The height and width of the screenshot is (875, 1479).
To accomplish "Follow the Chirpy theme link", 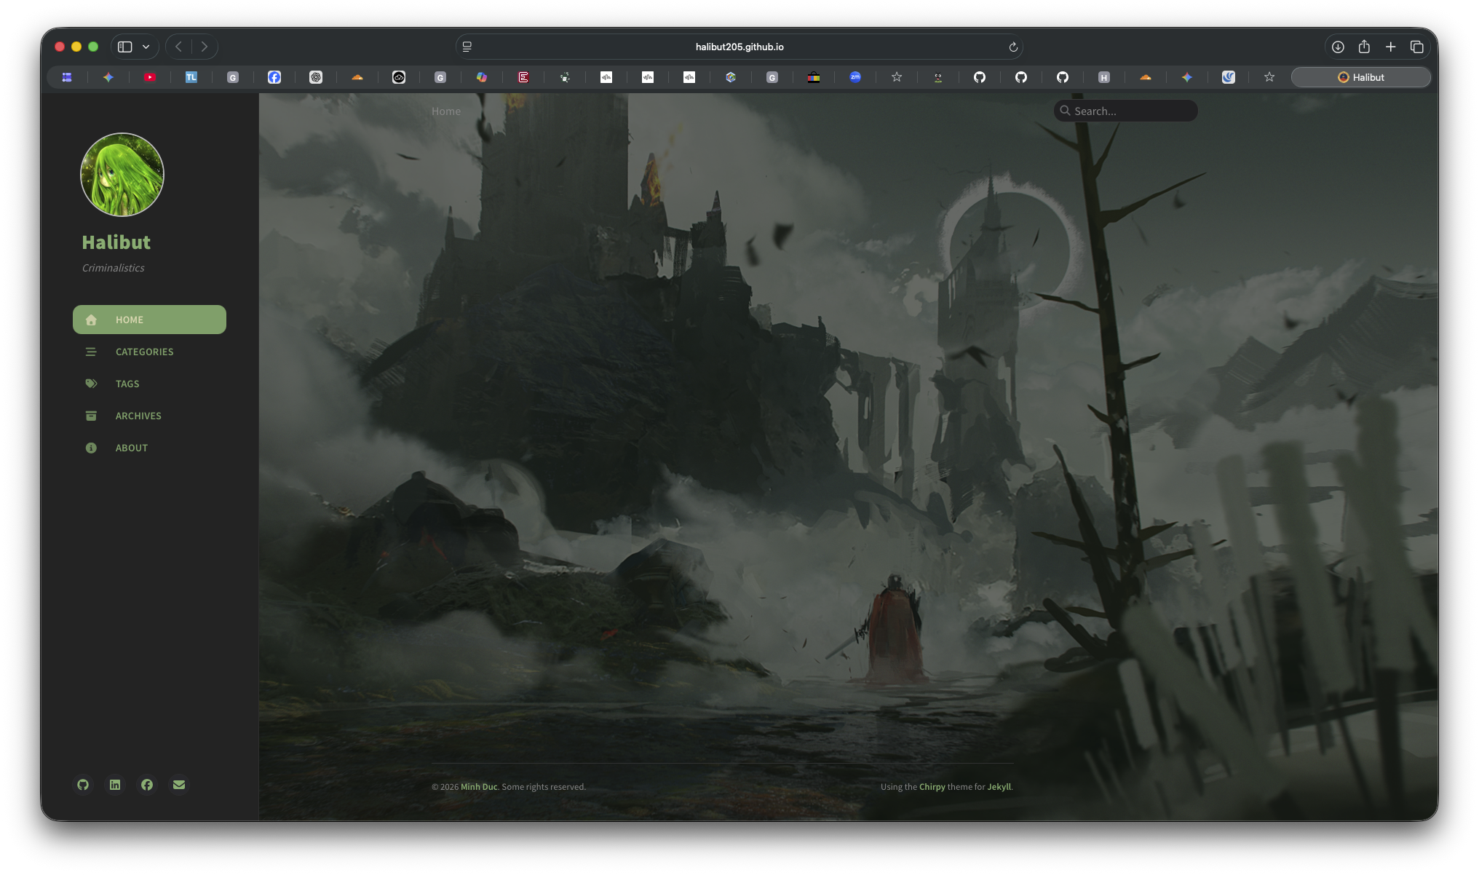I will point(932,787).
